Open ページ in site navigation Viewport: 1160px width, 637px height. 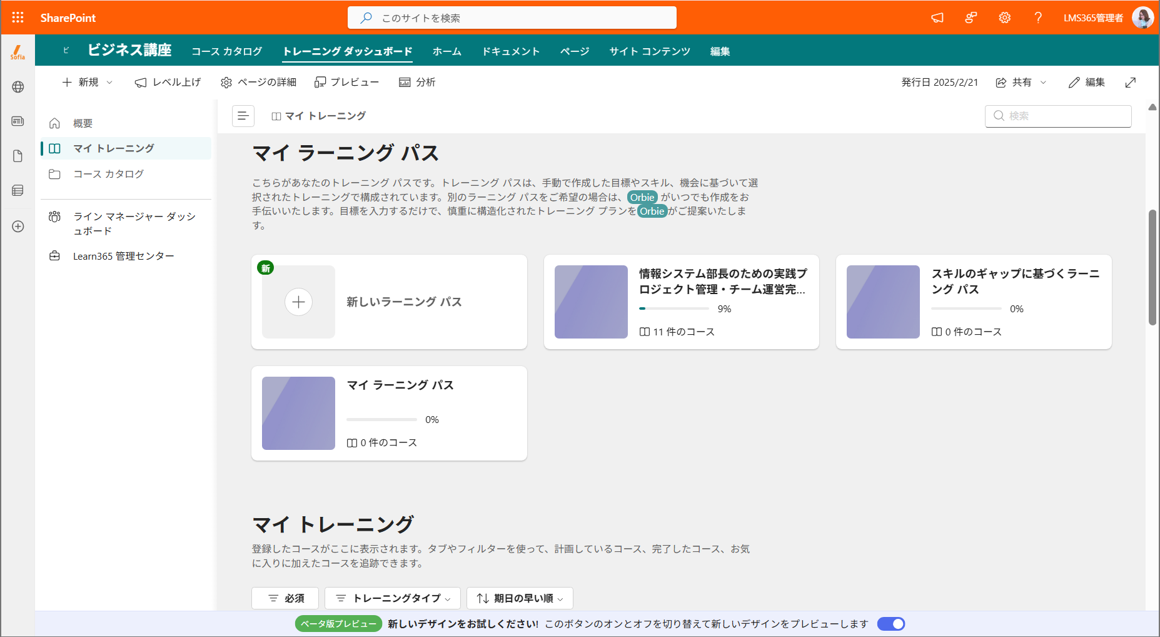click(575, 51)
